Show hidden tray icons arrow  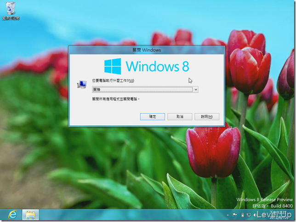click(x=228, y=215)
